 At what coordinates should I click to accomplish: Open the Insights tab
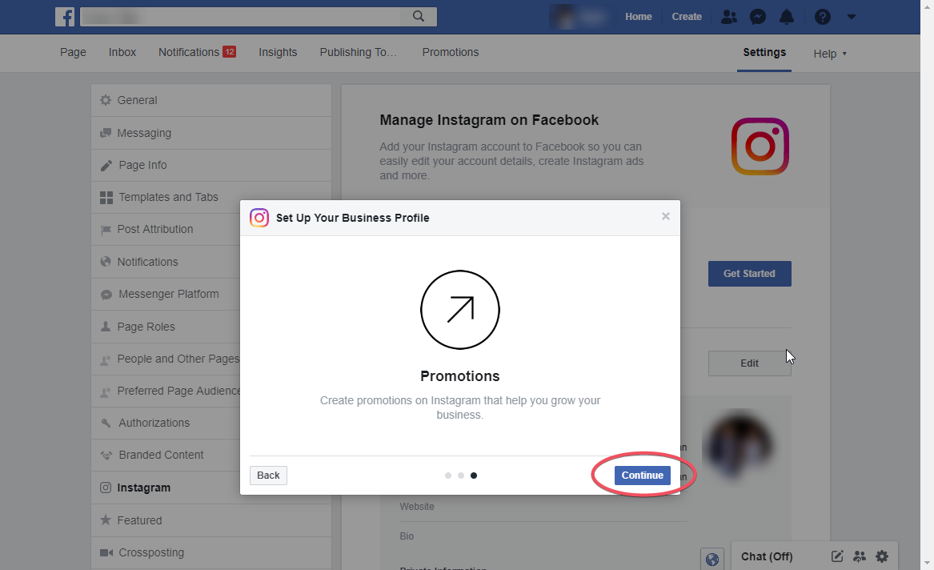coord(278,52)
